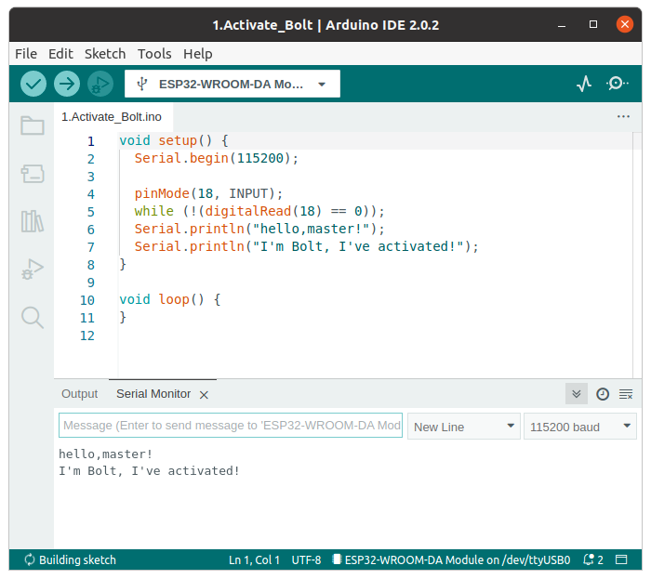Clear the Serial Monitor output
Viewport: 651px width, 579px height.
click(x=626, y=394)
